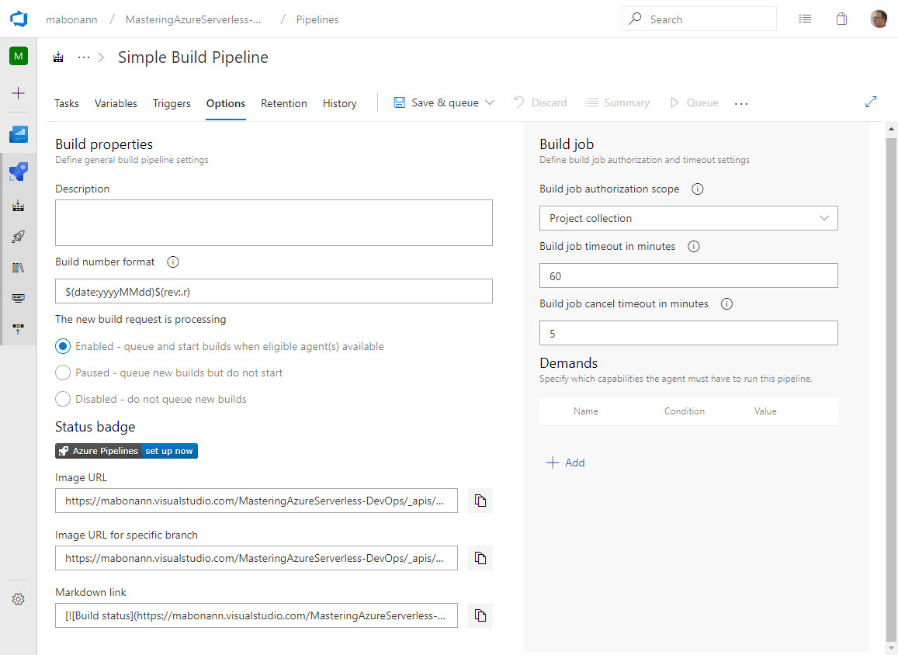Click Save & queue button

(x=436, y=102)
